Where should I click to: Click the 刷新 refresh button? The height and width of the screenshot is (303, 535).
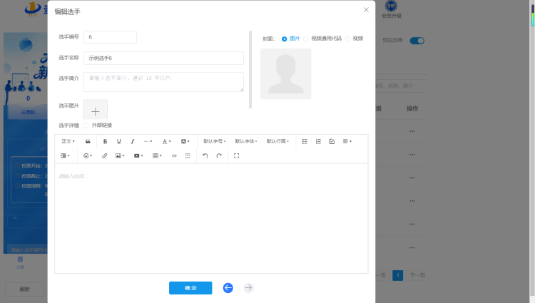(24, 289)
